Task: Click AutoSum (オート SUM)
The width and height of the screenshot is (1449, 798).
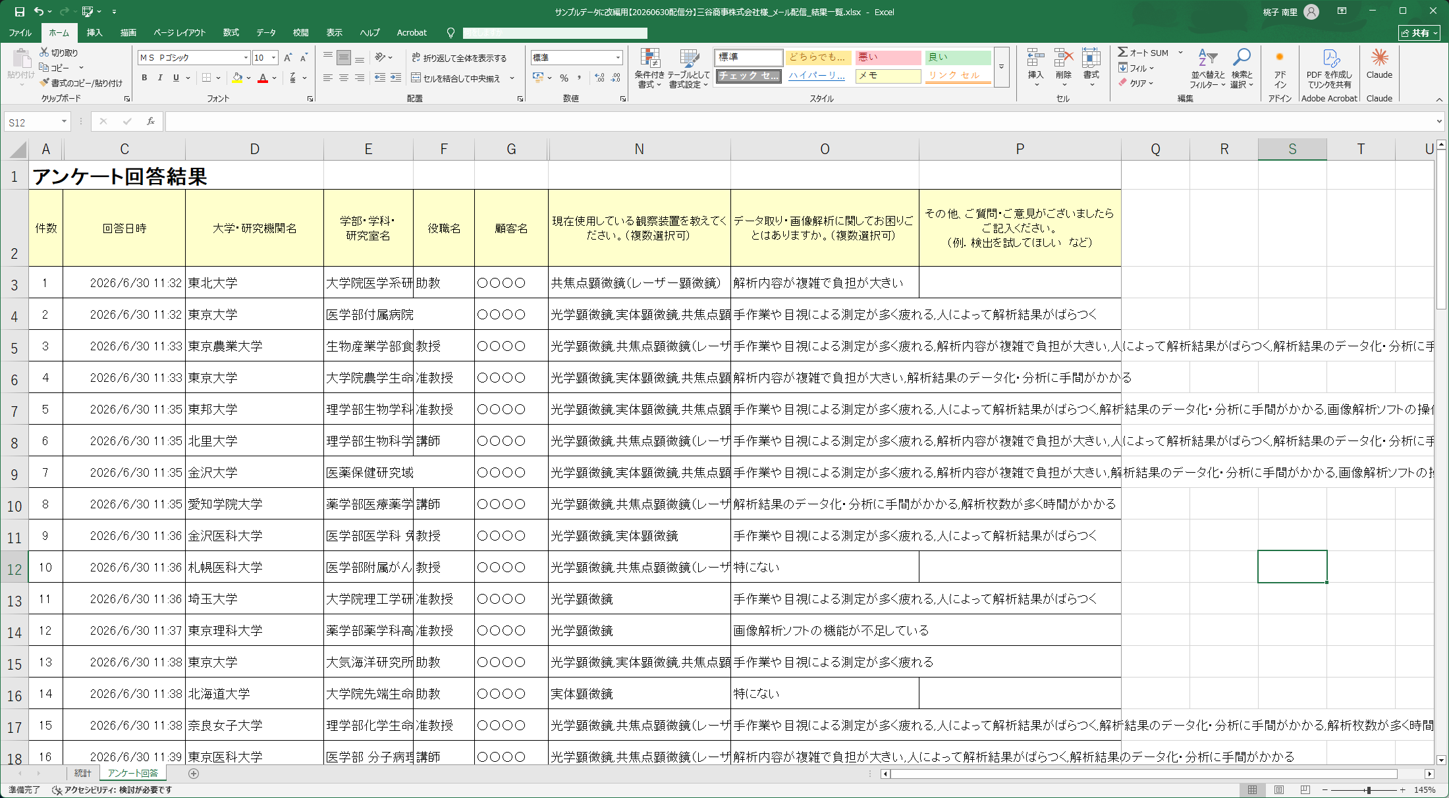Action: [x=1143, y=53]
